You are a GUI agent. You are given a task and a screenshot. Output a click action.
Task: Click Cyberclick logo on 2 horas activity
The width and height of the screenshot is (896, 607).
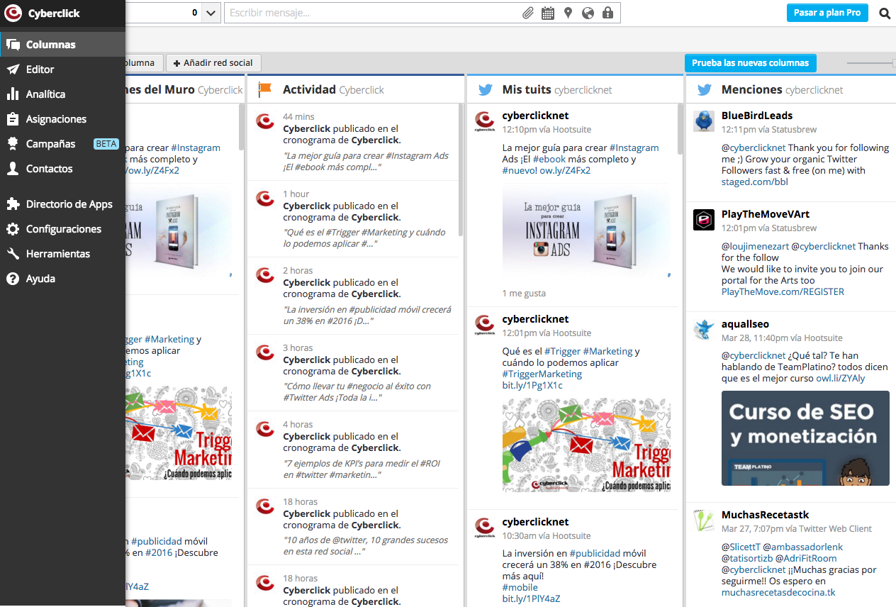pos(265,274)
